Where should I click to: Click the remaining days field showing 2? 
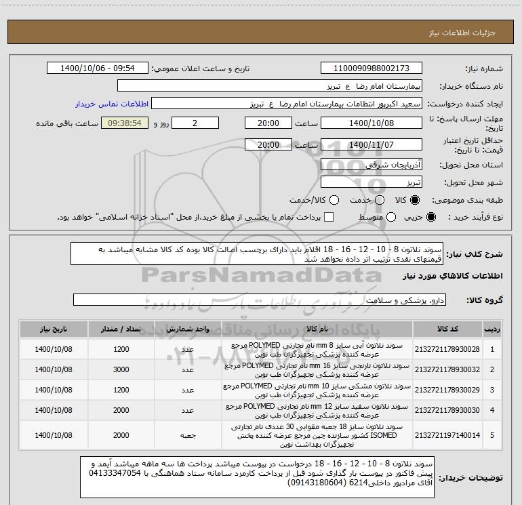[195, 123]
